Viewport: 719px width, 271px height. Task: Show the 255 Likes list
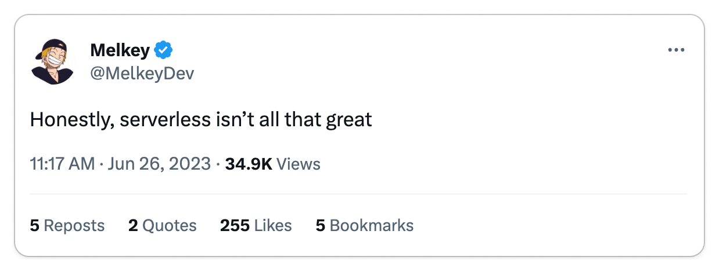pos(256,225)
